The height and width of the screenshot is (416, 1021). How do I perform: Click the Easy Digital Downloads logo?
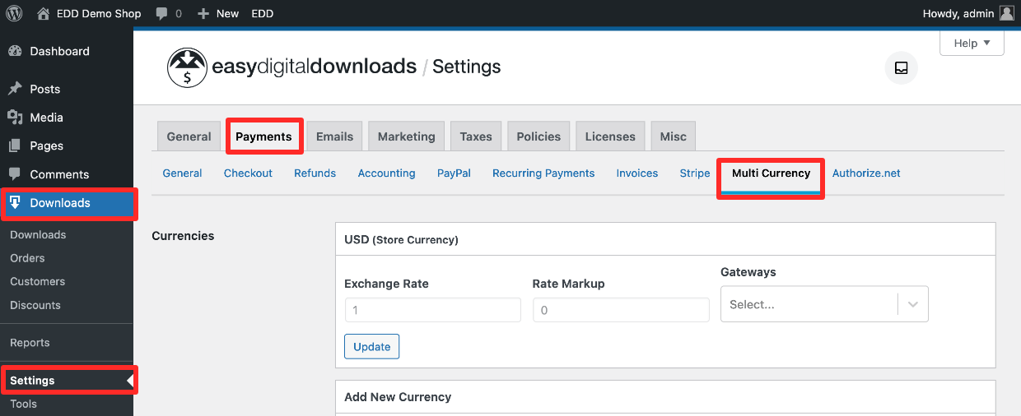tap(292, 67)
